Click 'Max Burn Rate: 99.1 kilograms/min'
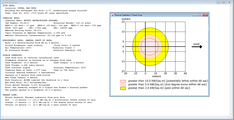 click(x=26, y=82)
